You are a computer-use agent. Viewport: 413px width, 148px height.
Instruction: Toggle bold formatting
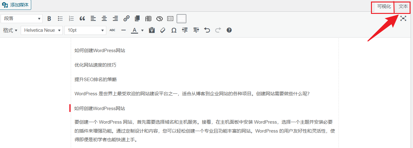pyautogui.click(x=49, y=18)
